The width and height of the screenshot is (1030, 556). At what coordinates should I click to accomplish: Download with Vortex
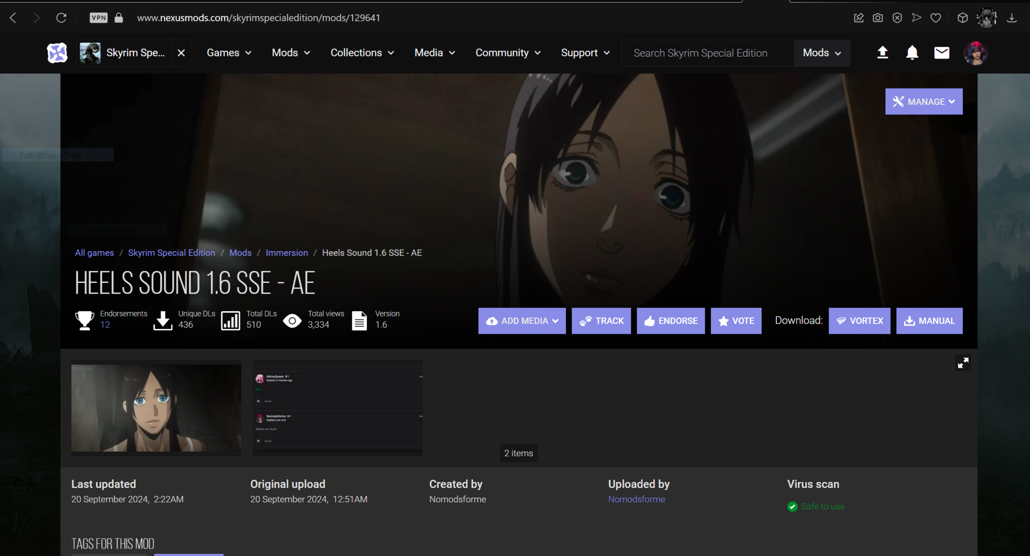click(x=859, y=321)
